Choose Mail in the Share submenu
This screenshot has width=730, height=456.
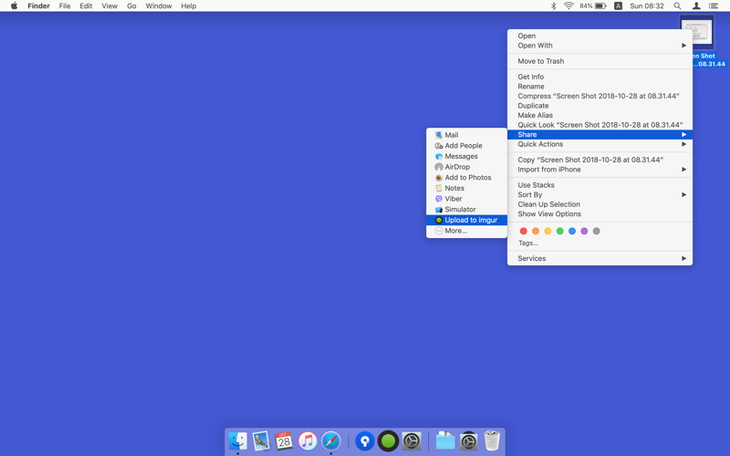[x=452, y=135]
